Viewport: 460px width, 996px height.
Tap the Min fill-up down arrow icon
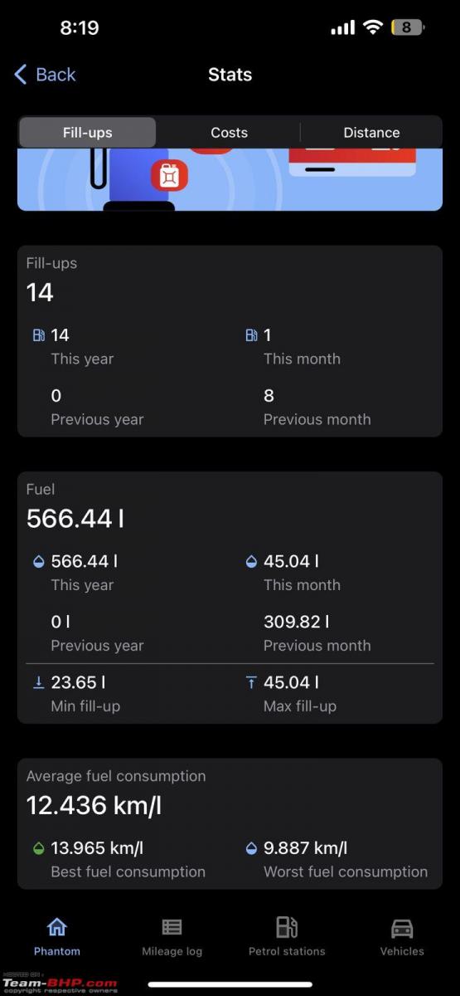[38, 682]
